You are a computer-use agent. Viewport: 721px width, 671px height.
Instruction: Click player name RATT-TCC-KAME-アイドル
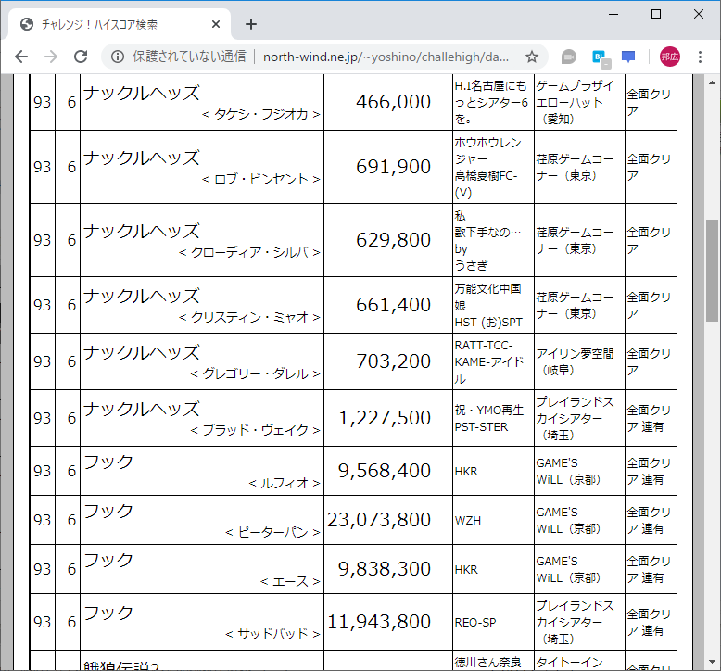(489, 362)
